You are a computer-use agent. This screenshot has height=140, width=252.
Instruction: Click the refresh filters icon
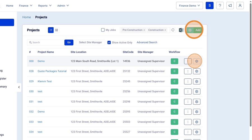tap(173, 30)
